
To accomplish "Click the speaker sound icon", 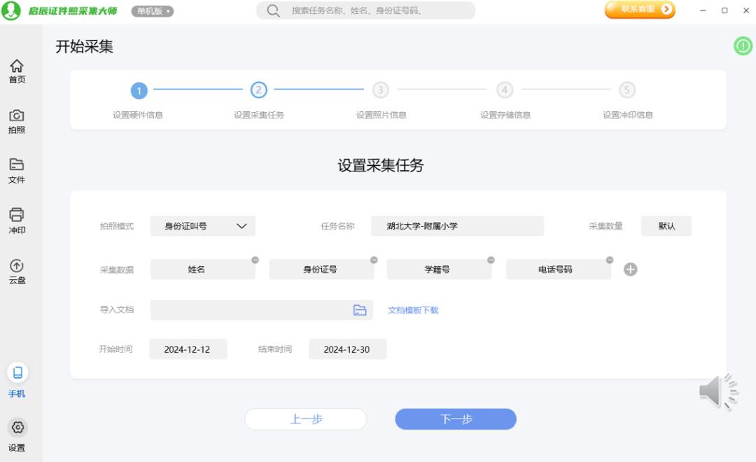I will tap(717, 391).
